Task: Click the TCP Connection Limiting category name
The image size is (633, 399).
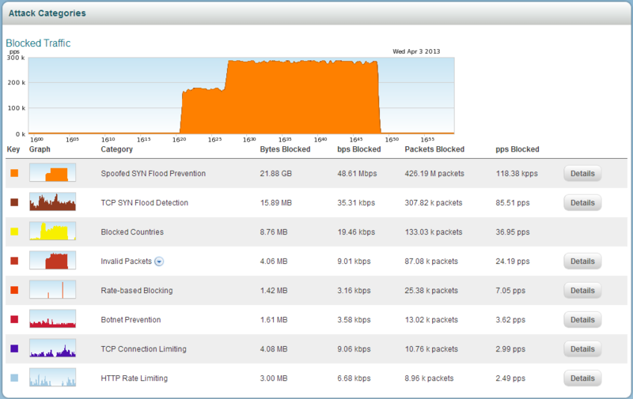Action: tap(143, 349)
